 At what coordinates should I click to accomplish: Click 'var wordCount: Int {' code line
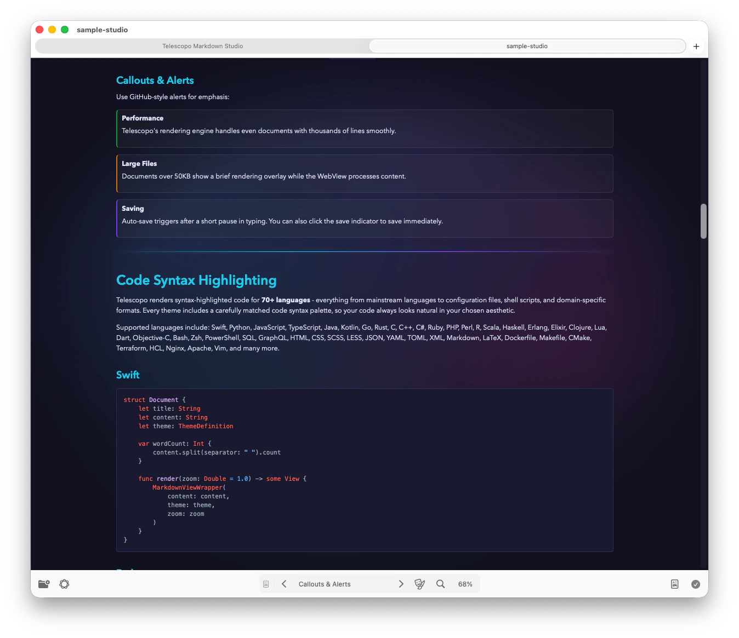[175, 444]
